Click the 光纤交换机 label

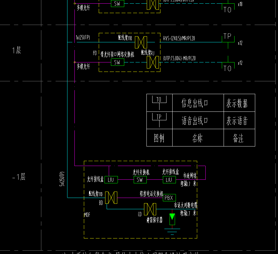[x=141, y=172]
